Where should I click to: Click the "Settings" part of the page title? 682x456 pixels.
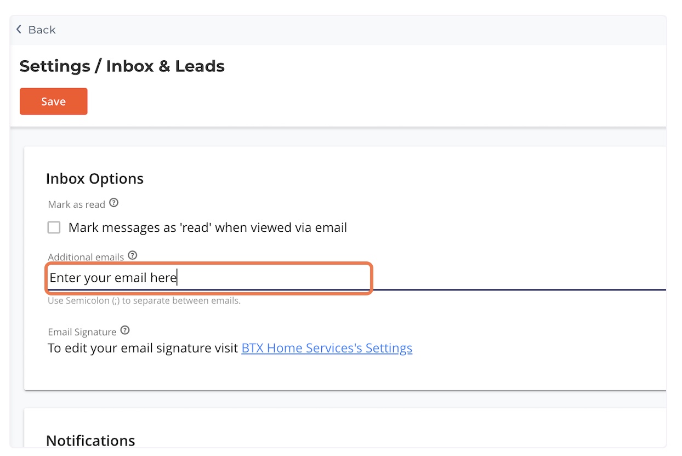click(55, 66)
